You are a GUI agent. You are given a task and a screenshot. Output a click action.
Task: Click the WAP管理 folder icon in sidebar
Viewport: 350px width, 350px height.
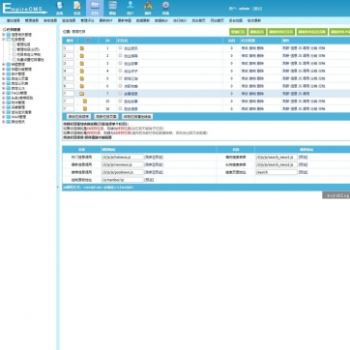tap(9, 117)
